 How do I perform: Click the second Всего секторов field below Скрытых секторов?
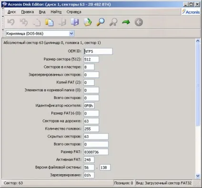pos(96,144)
